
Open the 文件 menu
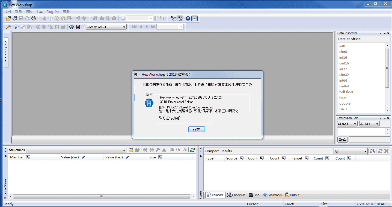point(8,12)
